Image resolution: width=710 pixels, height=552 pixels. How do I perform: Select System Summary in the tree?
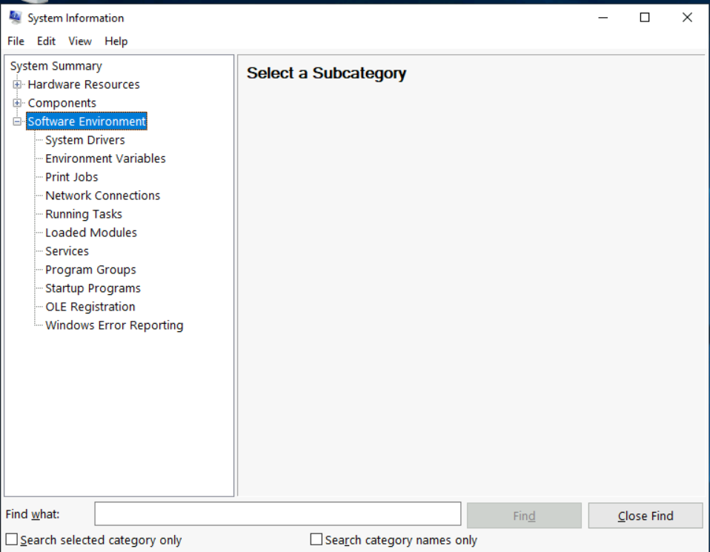coord(56,66)
